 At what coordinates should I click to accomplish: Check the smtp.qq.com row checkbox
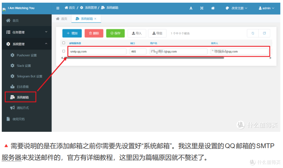tap(64, 51)
